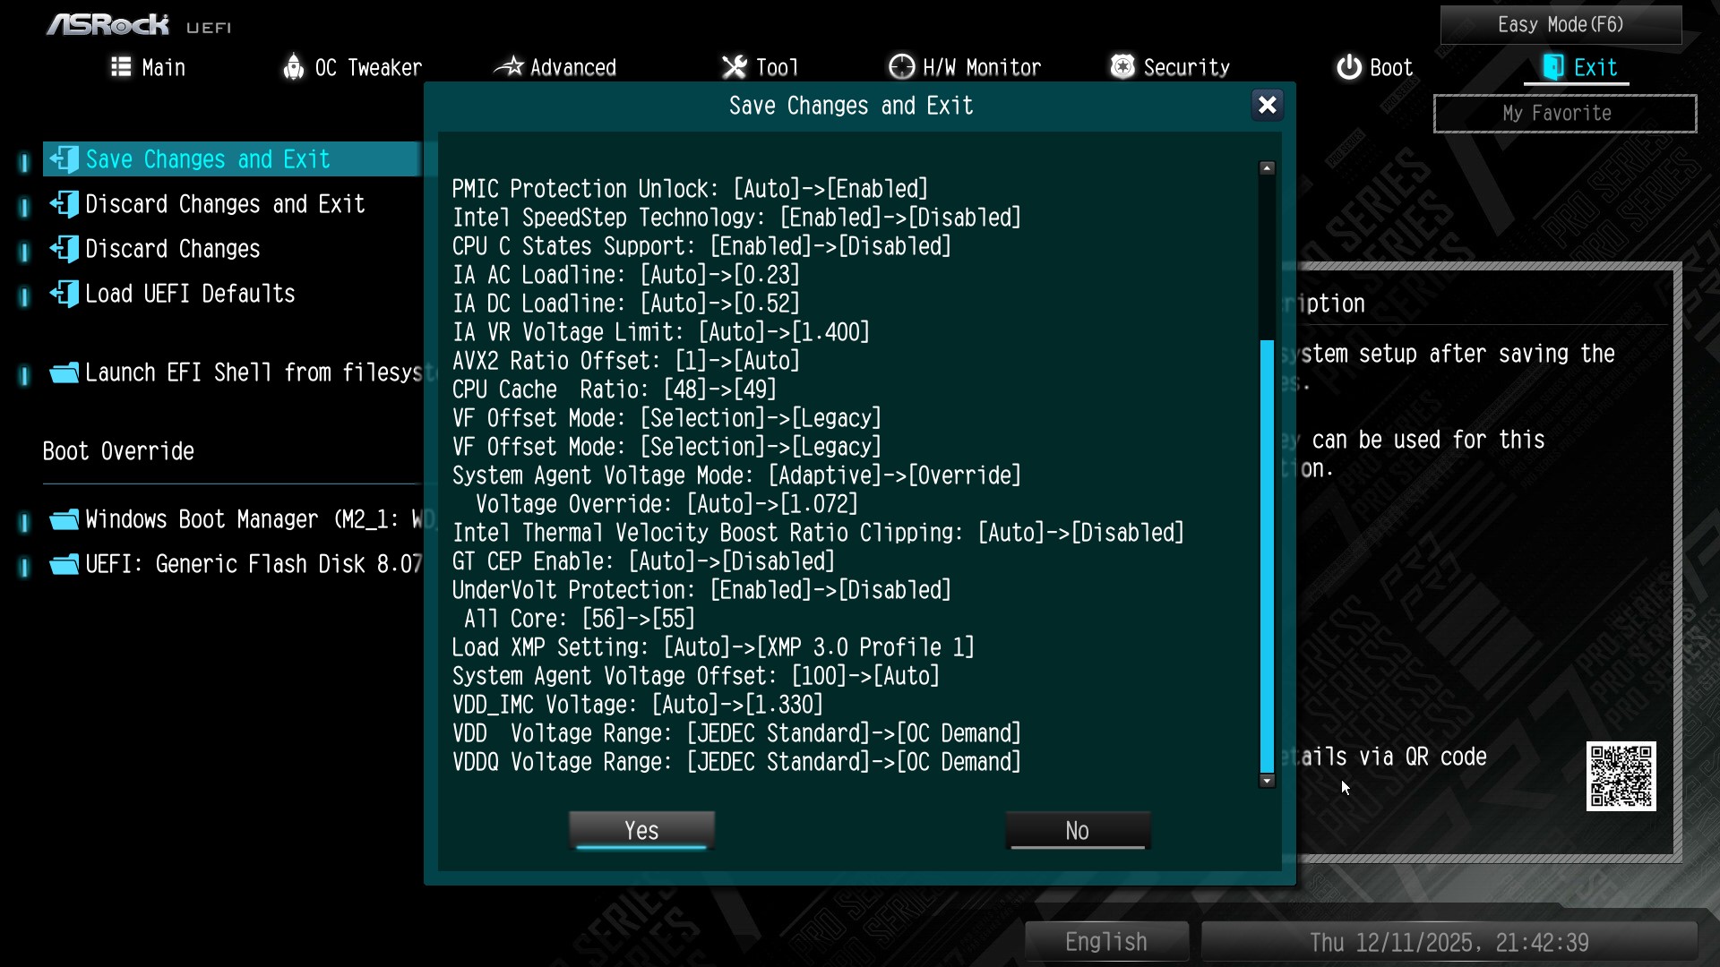This screenshot has height=967, width=1720.
Task: Select Load UEFI Defaults
Action: tap(190, 294)
